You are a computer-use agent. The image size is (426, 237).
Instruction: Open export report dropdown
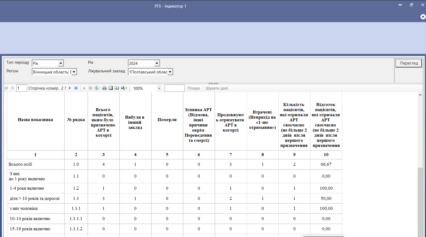124,88
